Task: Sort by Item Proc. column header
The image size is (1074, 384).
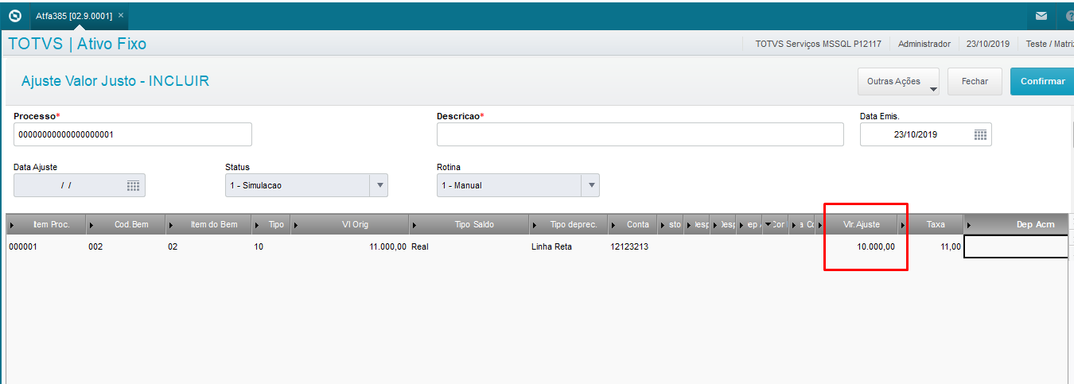Action: pyautogui.click(x=45, y=224)
